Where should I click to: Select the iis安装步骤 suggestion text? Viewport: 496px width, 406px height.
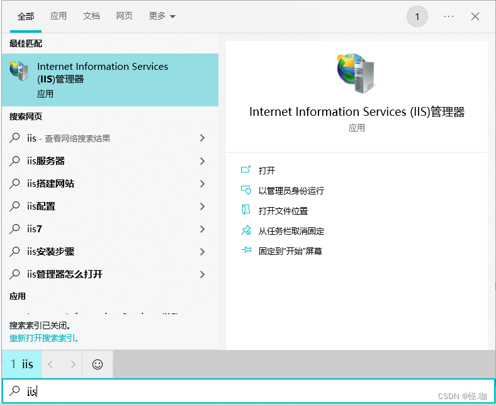pos(50,252)
